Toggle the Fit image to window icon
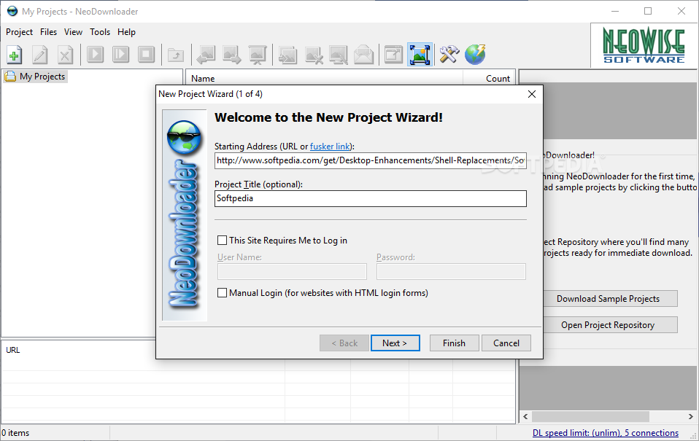The image size is (699, 441). pyautogui.click(x=420, y=55)
